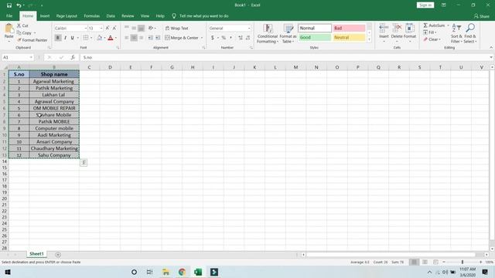Toggle bottom vertical align

coord(141,28)
